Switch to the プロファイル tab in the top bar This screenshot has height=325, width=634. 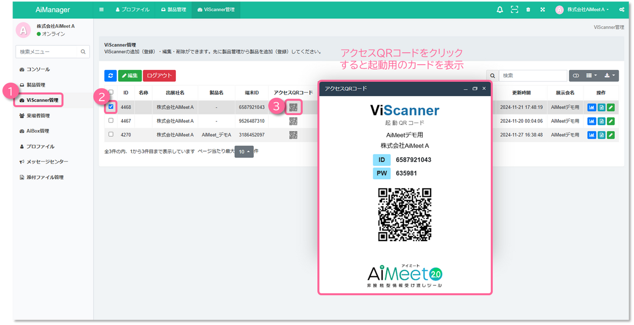[x=132, y=9]
